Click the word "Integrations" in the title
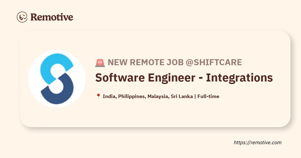The height and width of the screenshot is (158, 301). coord(239,78)
